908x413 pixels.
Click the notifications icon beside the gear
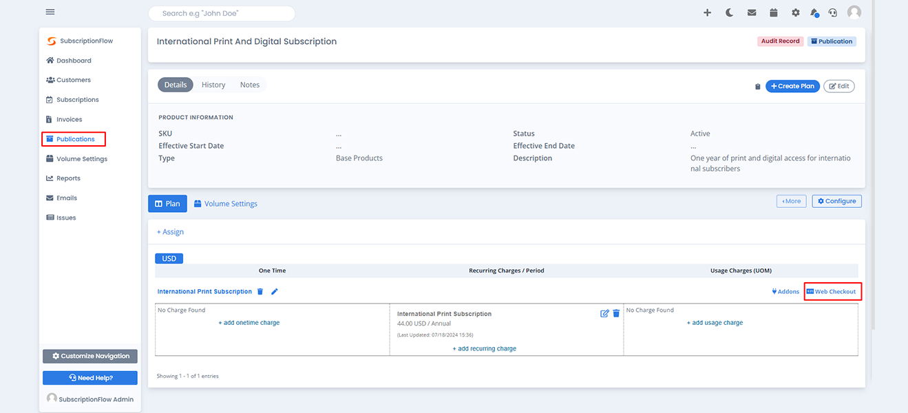pos(815,12)
